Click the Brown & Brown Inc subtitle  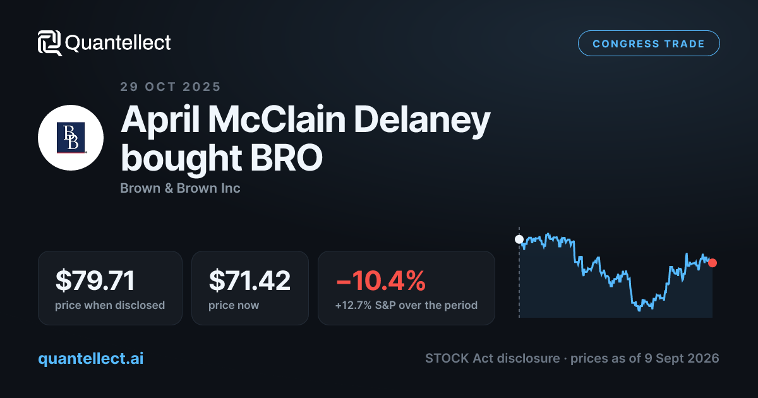[180, 188]
